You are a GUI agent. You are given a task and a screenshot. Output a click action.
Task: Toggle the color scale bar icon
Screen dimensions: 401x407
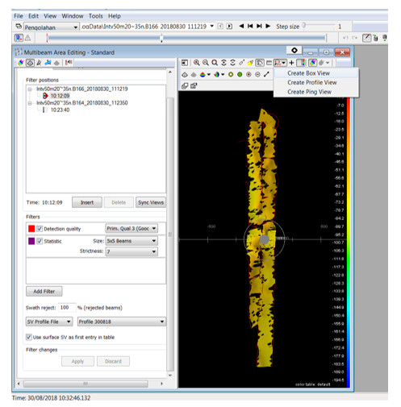(x=301, y=63)
